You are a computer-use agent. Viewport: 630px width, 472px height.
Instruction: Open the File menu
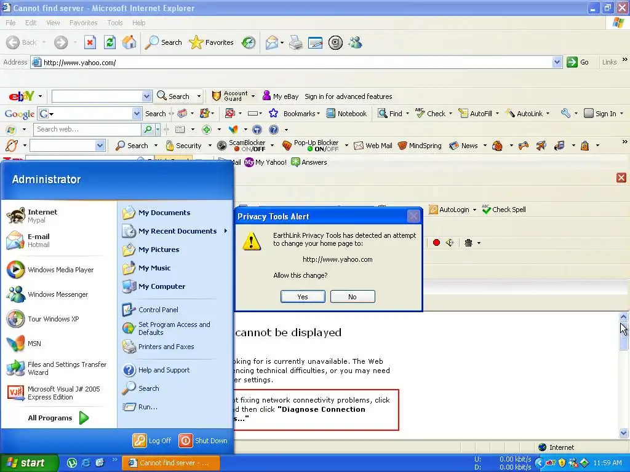[x=10, y=23]
